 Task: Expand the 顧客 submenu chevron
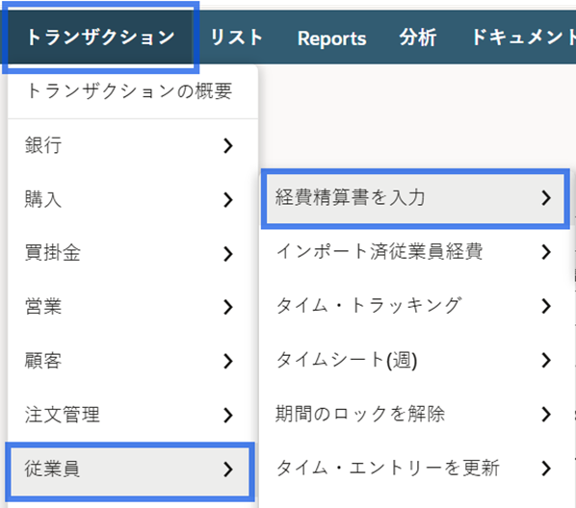click(228, 361)
